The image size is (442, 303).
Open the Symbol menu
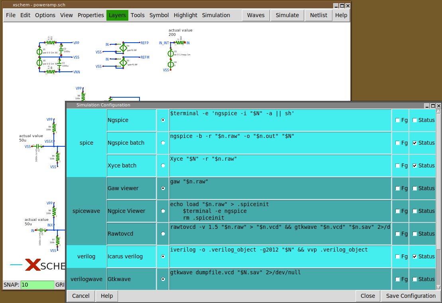point(159,15)
